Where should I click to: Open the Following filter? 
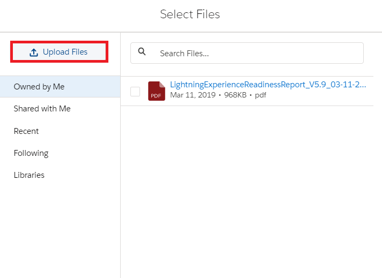click(x=31, y=153)
